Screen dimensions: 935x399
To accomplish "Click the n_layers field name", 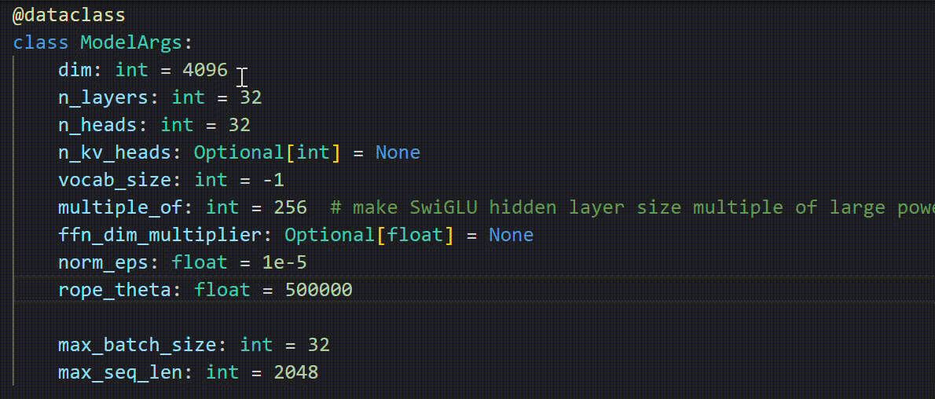I will (104, 98).
